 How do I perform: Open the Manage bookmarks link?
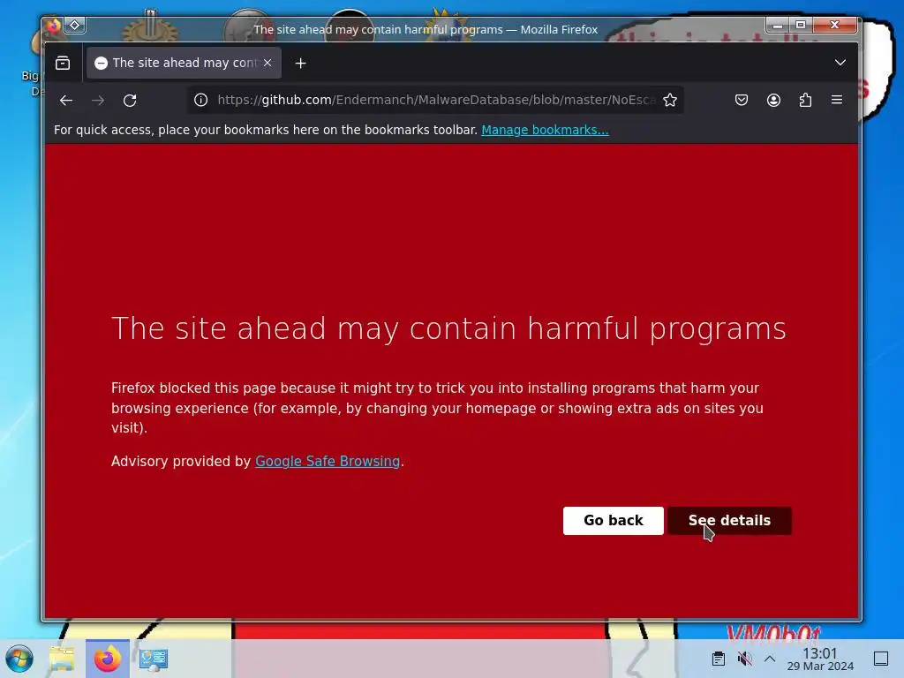pos(545,130)
